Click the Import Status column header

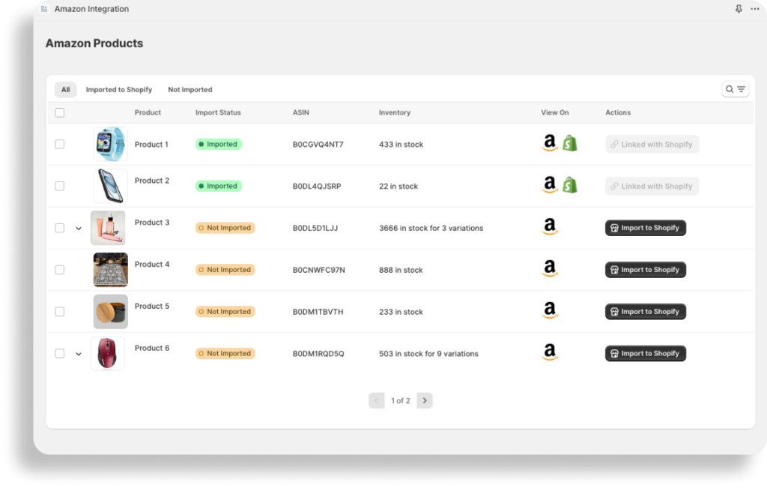click(218, 112)
